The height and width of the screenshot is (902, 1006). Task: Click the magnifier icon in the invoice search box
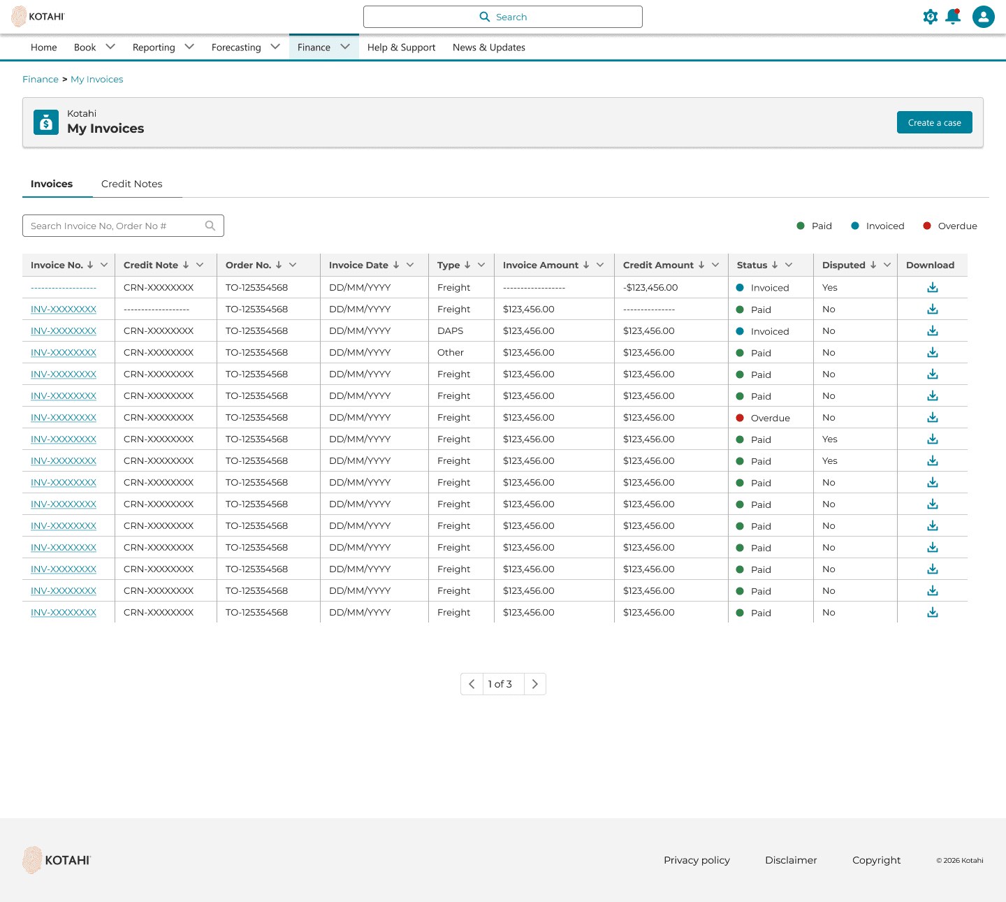210,226
